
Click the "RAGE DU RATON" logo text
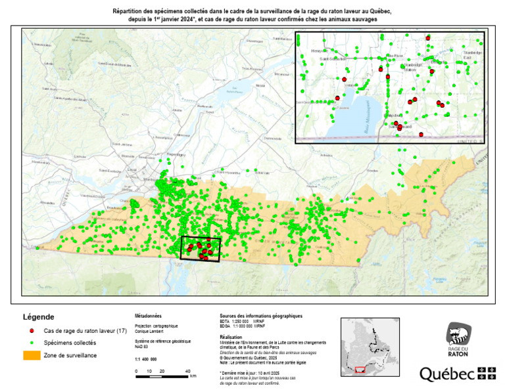(458, 352)
